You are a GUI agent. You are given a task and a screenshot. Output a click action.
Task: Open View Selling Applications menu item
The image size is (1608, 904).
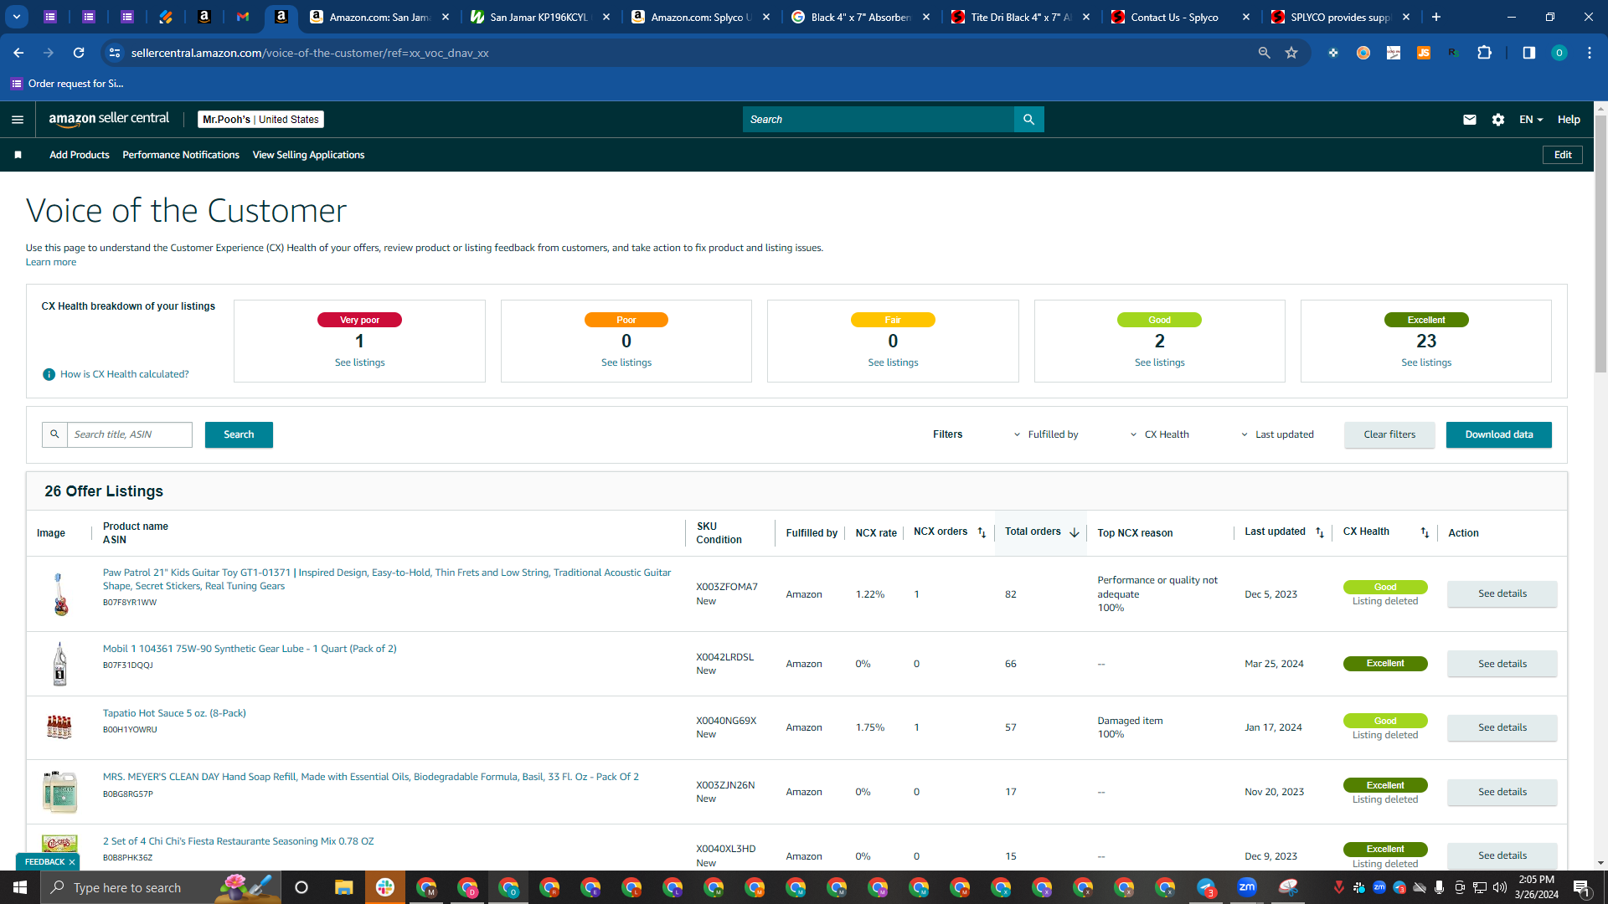[308, 155]
